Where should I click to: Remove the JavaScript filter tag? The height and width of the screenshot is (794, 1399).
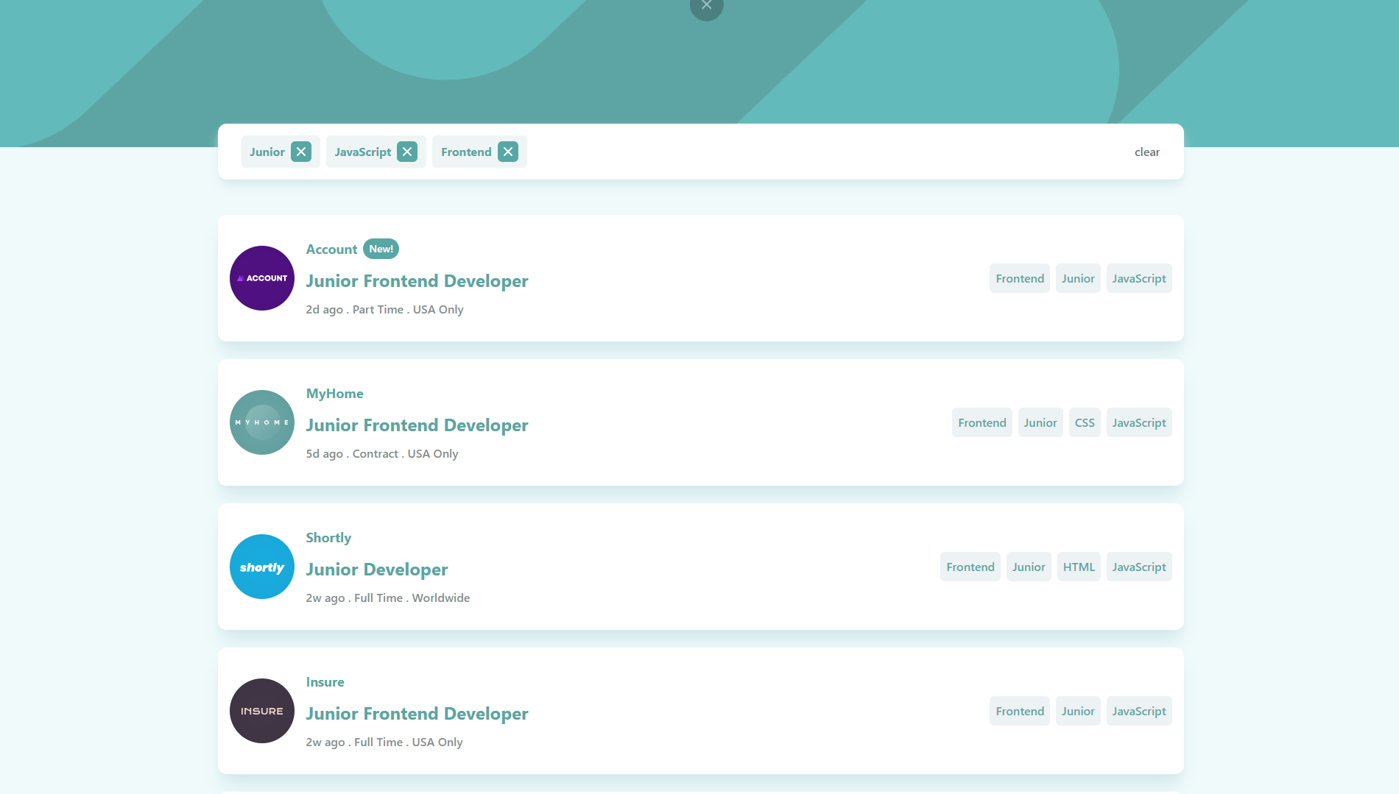pos(406,152)
